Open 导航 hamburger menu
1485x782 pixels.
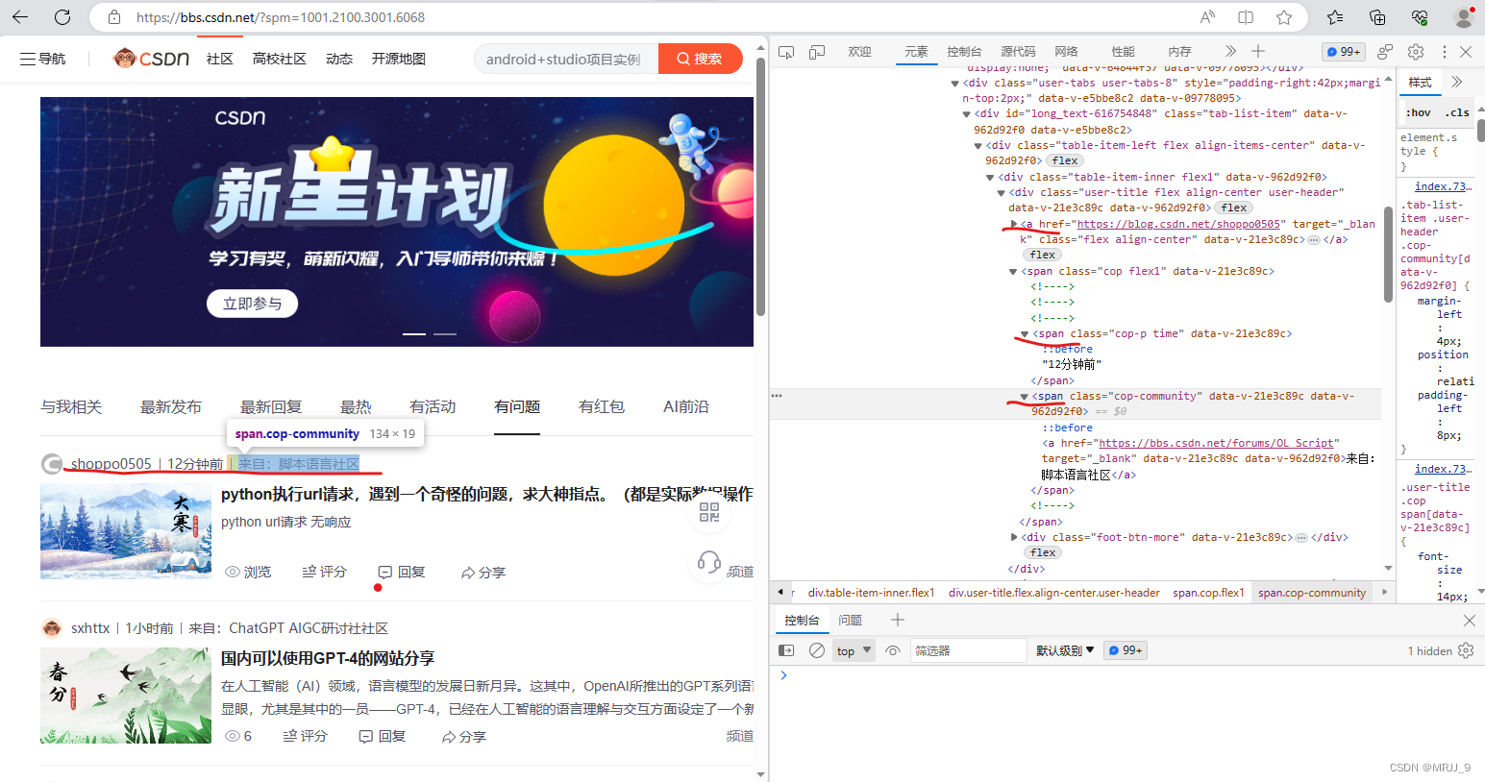43,59
